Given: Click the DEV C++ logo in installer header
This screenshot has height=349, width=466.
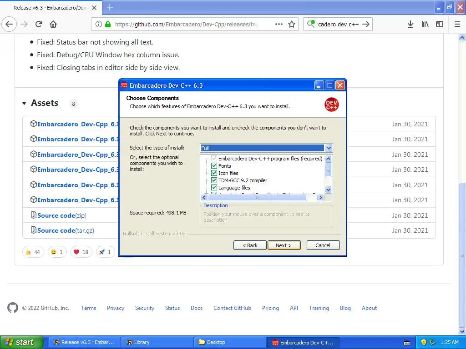Looking at the screenshot, I should pyautogui.click(x=331, y=105).
